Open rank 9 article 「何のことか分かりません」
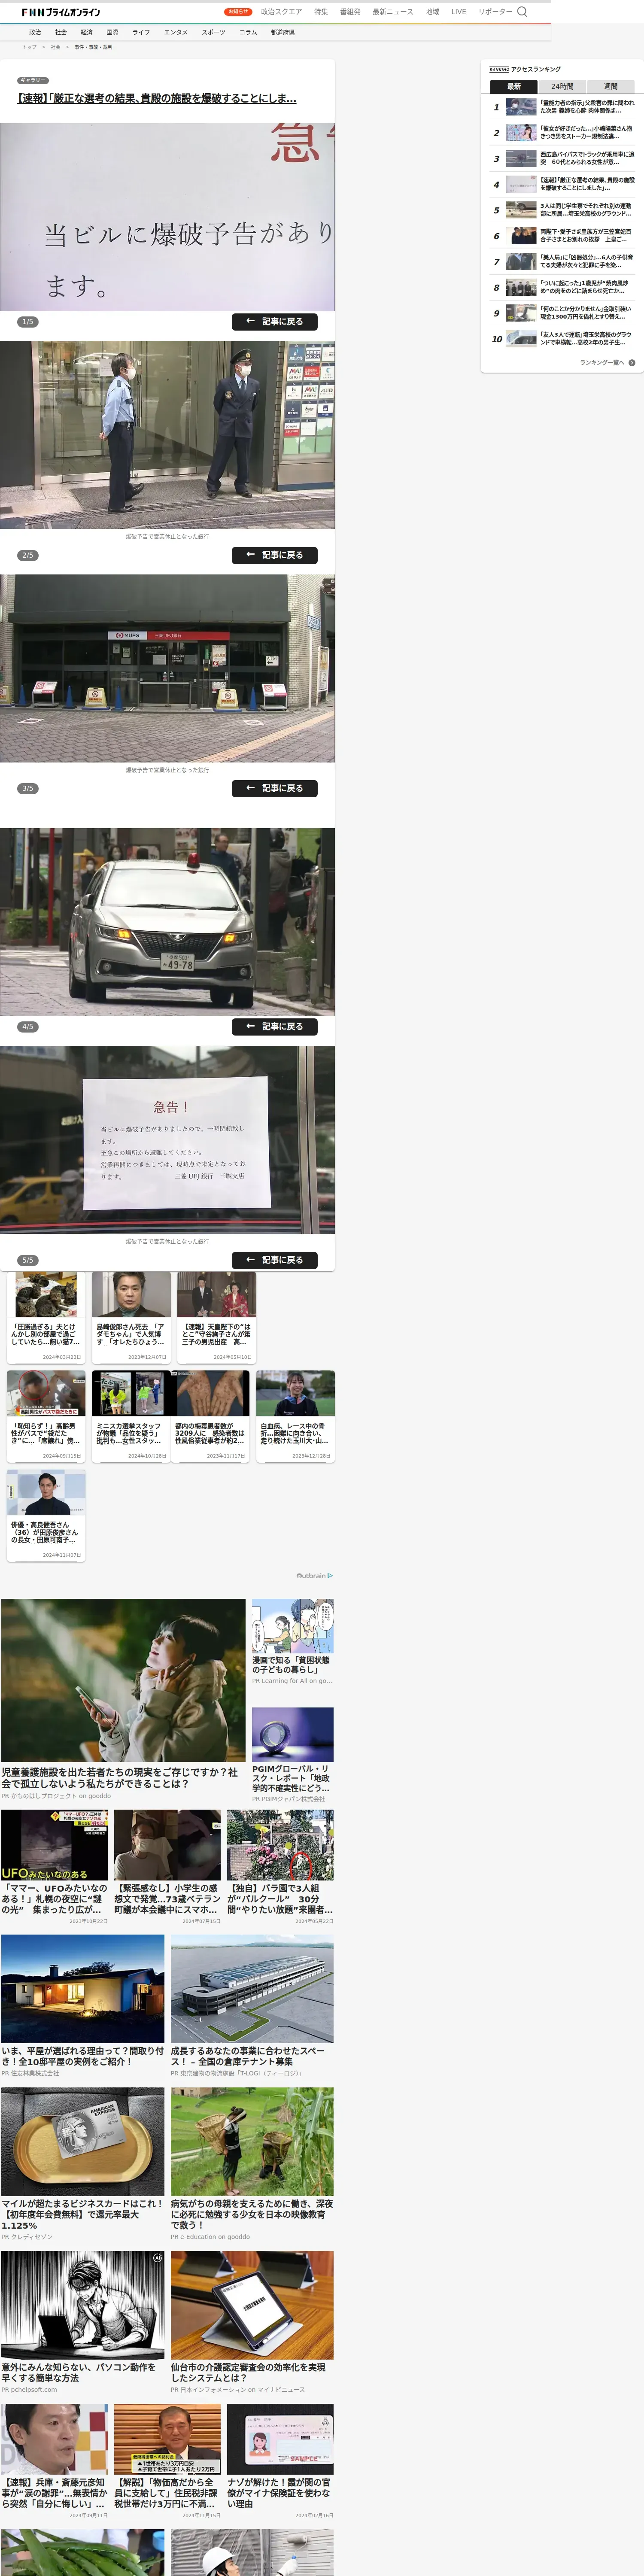This screenshot has height=2576, width=644. (563, 313)
